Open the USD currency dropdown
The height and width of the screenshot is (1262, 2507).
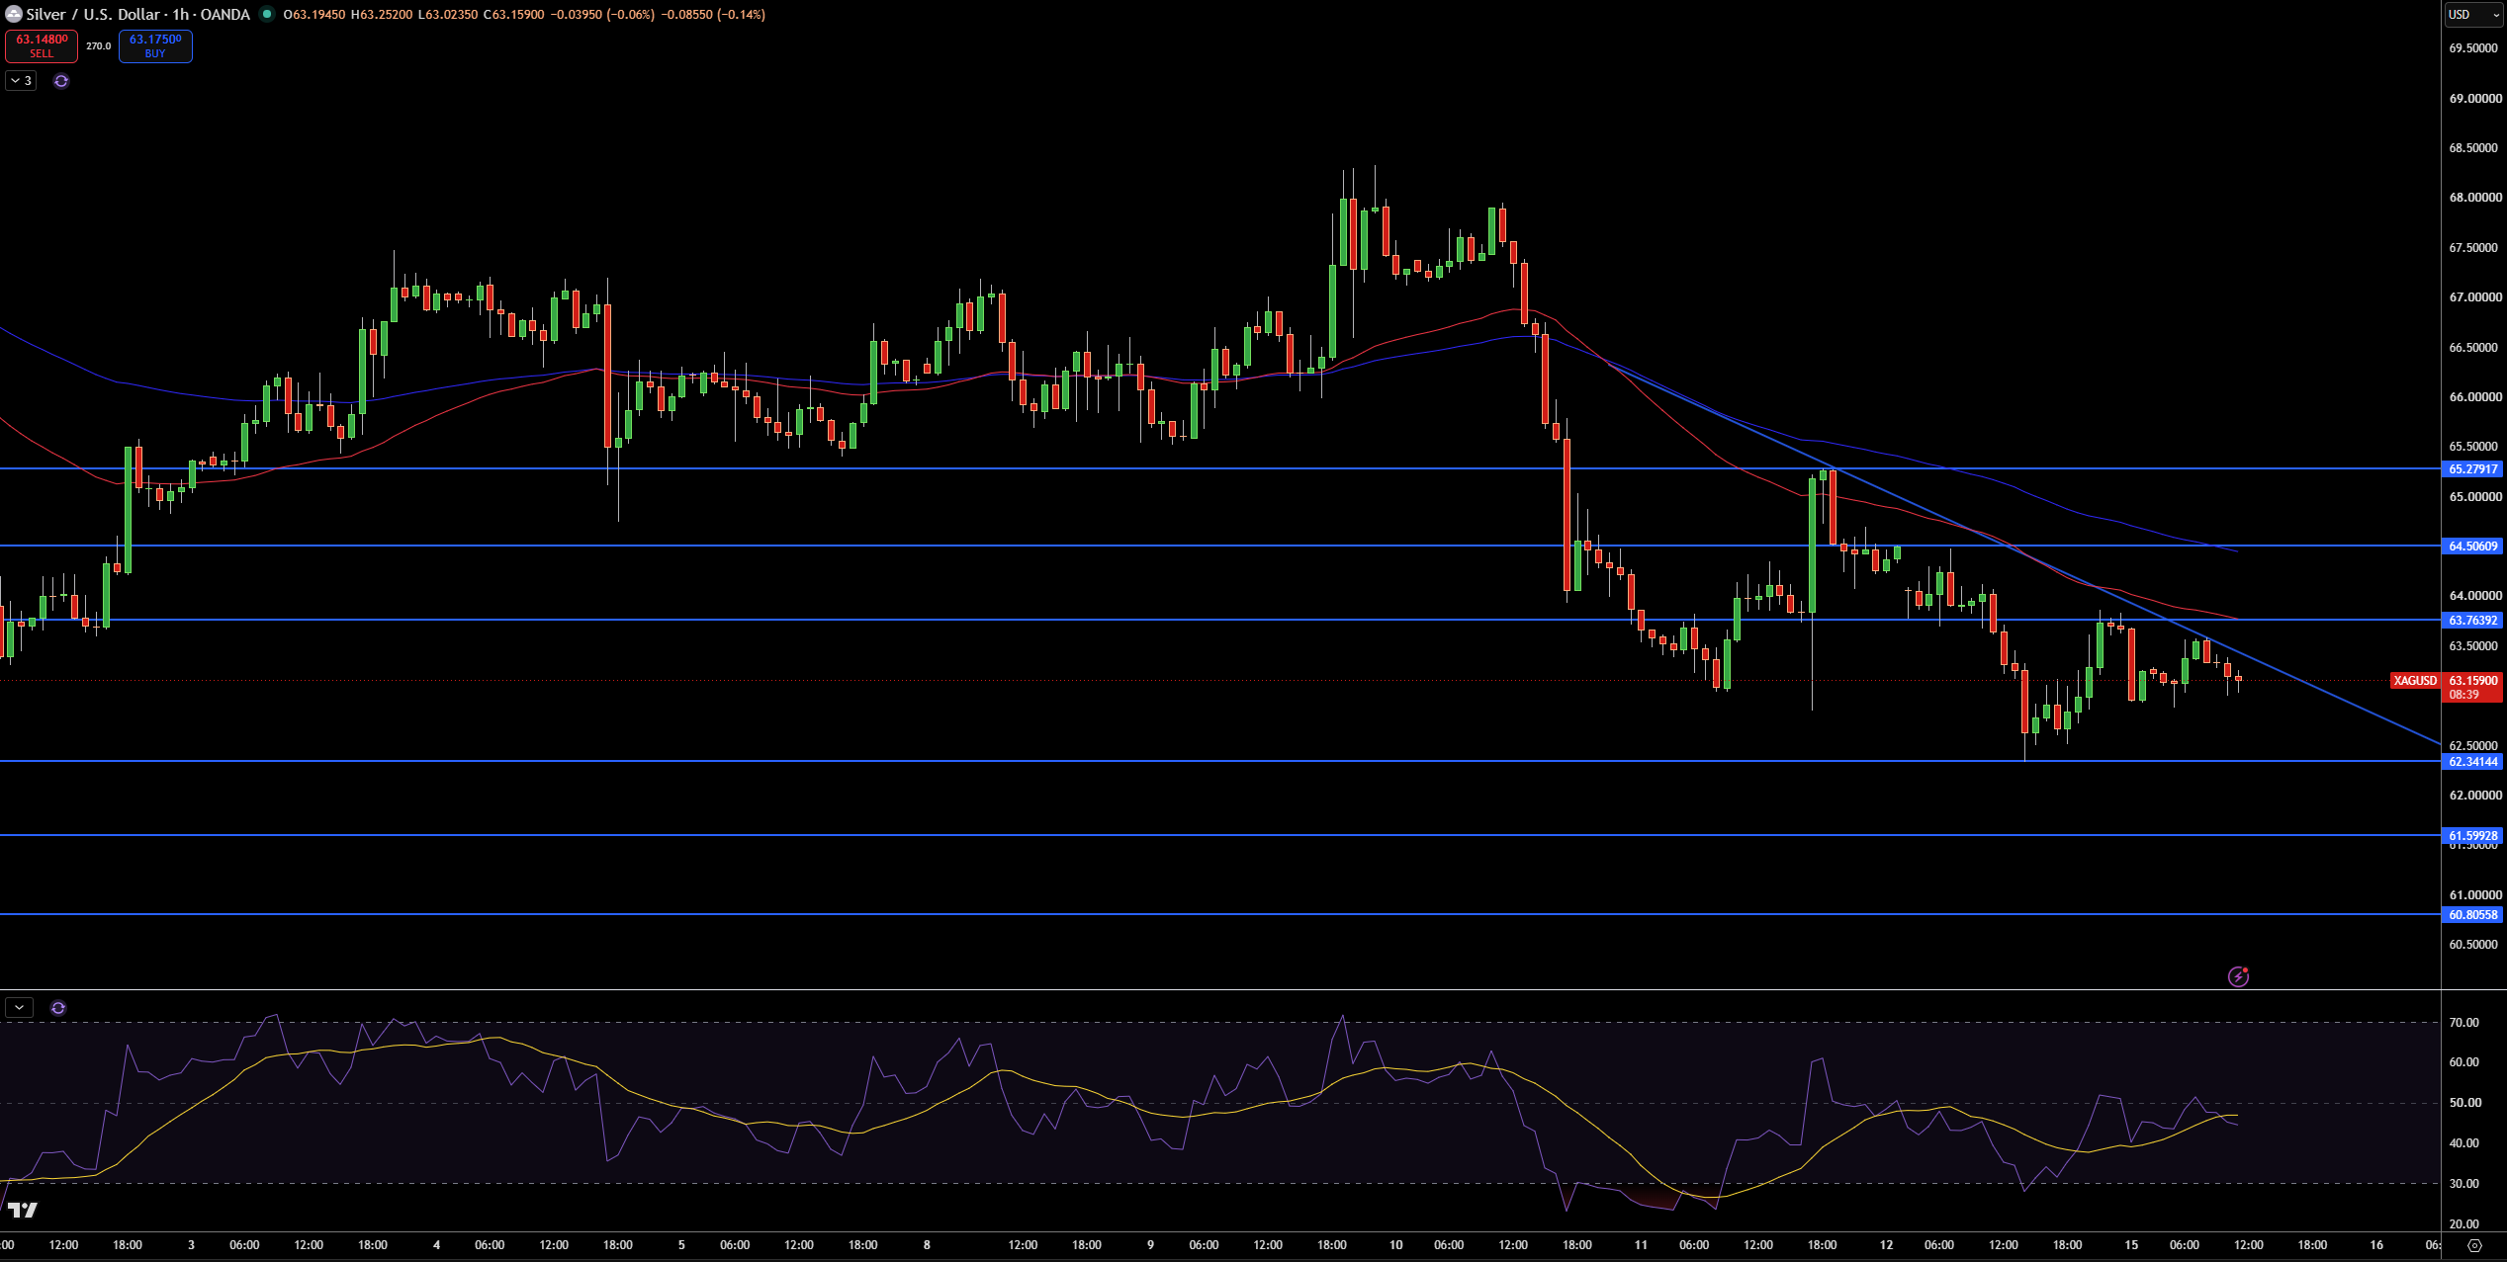tap(2472, 15)
